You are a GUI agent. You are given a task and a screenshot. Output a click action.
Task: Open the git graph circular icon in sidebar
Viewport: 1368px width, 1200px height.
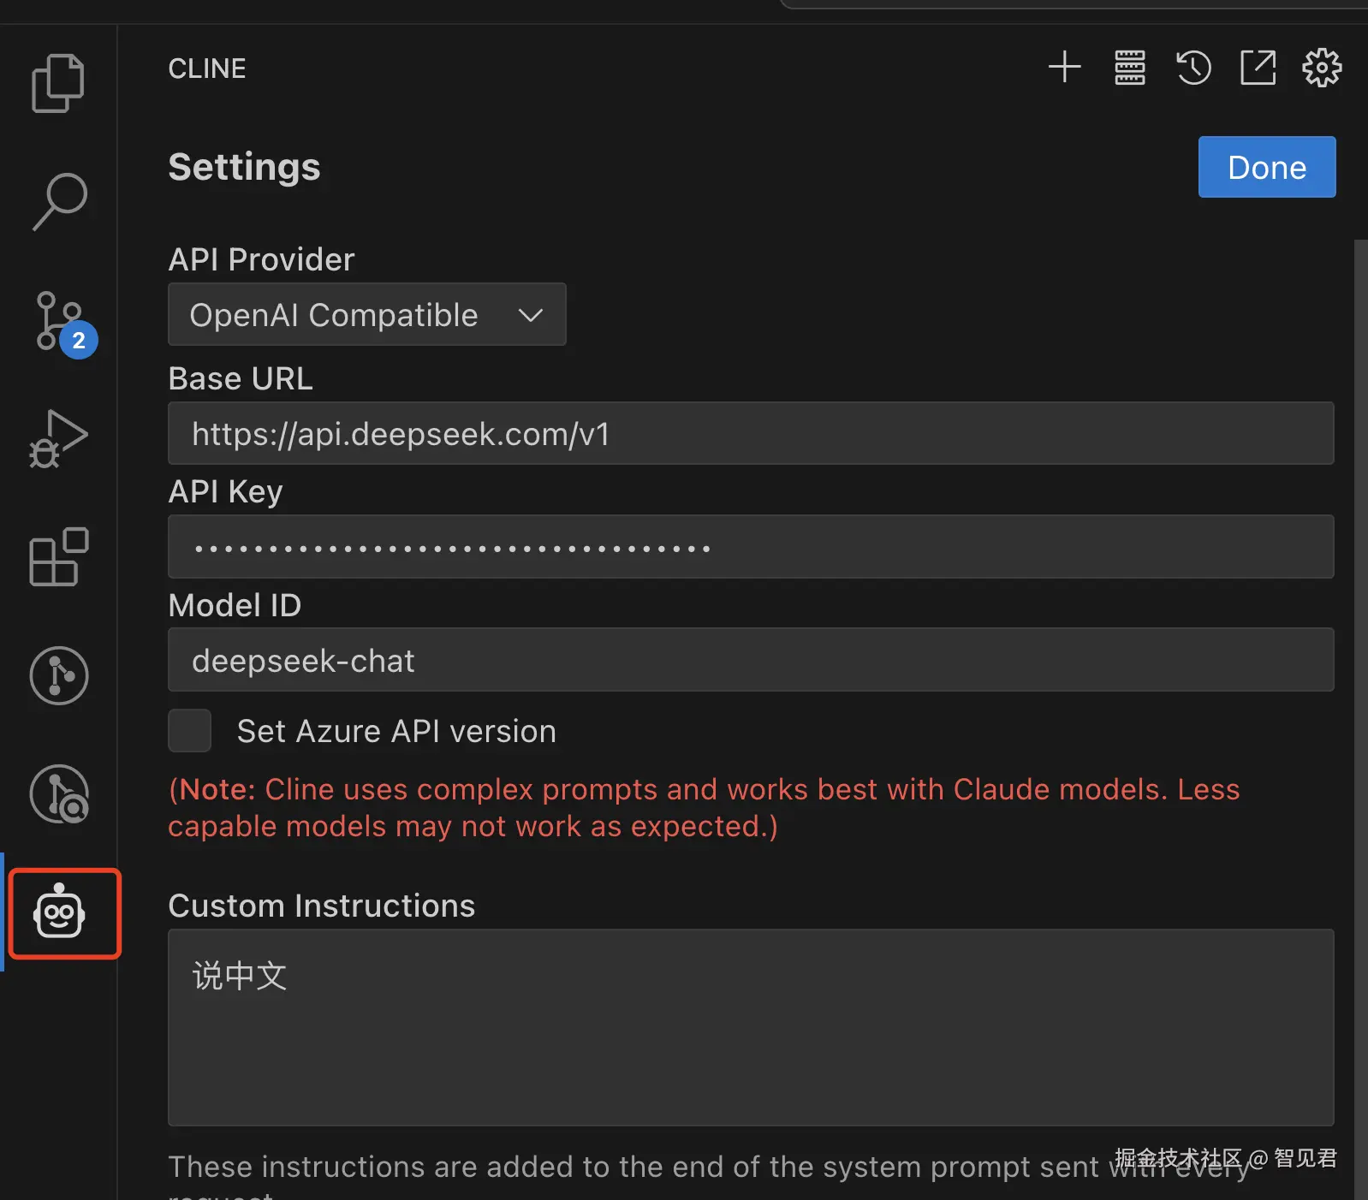(x=59, y=675)
